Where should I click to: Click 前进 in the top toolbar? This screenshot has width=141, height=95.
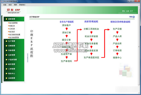point(10,5)
